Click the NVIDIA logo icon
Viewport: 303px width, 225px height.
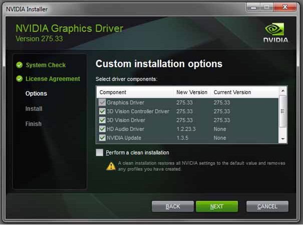(x=276, y=31)
